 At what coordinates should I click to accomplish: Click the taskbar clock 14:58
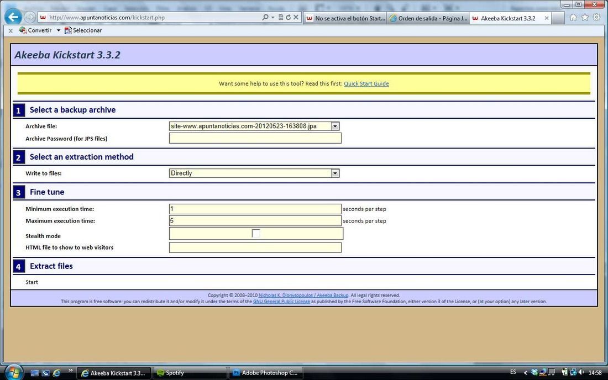point(595,373)
